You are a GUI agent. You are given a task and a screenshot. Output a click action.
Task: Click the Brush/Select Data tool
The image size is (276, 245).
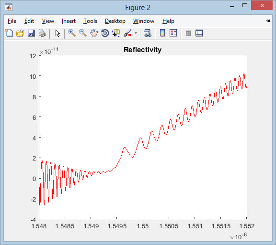127,33
